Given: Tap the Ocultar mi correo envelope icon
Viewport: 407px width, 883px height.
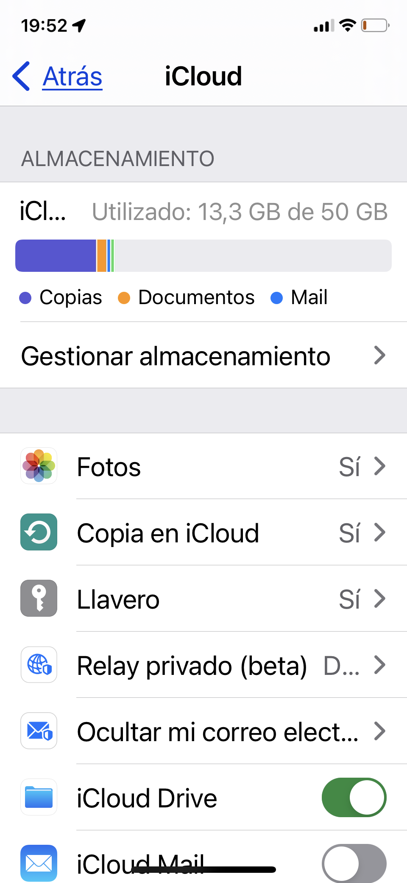Looking at the screenshot, I should pyautogui.click(x=39, y=731).
